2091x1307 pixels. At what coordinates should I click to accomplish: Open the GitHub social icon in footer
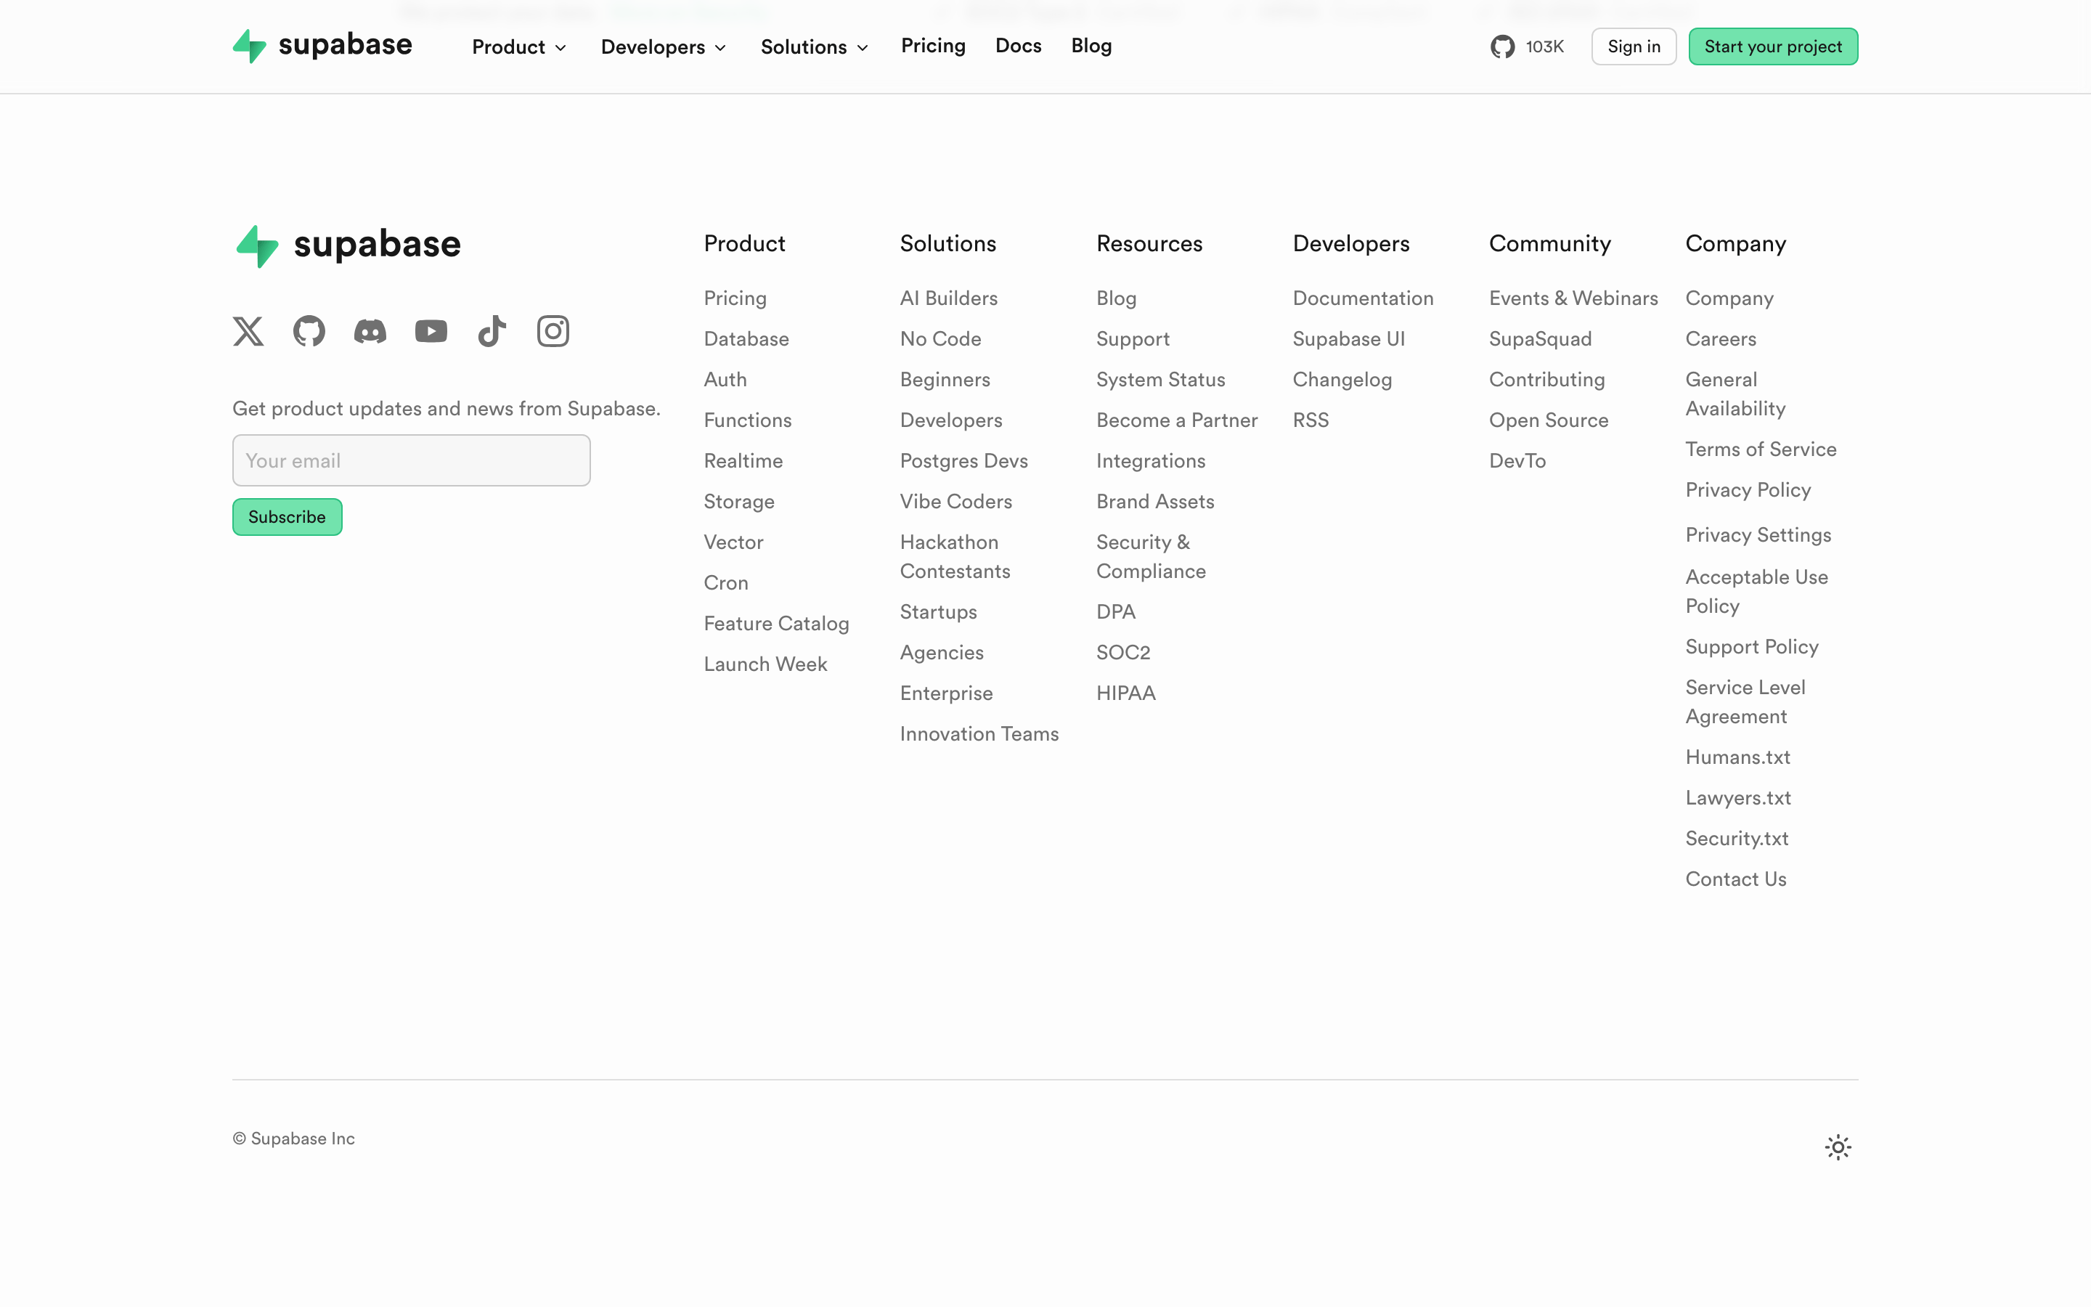pos(309,331)
